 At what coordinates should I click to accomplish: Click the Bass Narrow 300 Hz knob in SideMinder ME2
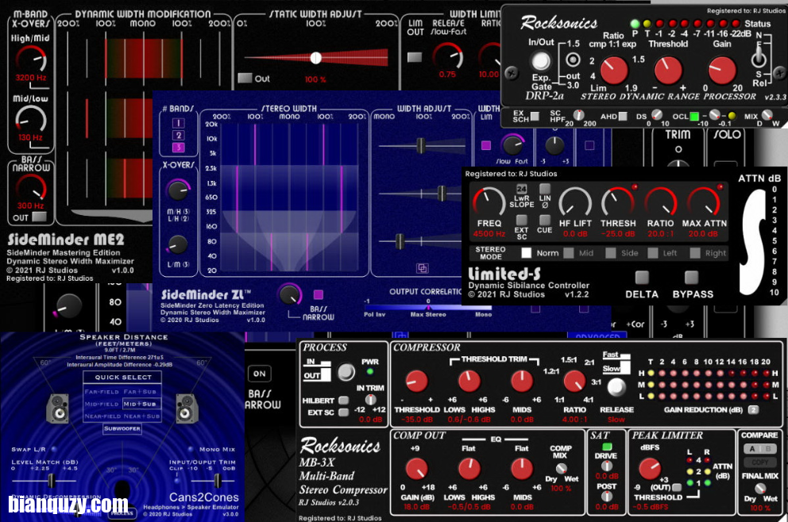(x=31, y=188)
